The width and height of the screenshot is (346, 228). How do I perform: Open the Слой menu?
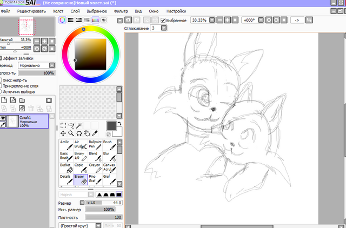coord(75,11)
